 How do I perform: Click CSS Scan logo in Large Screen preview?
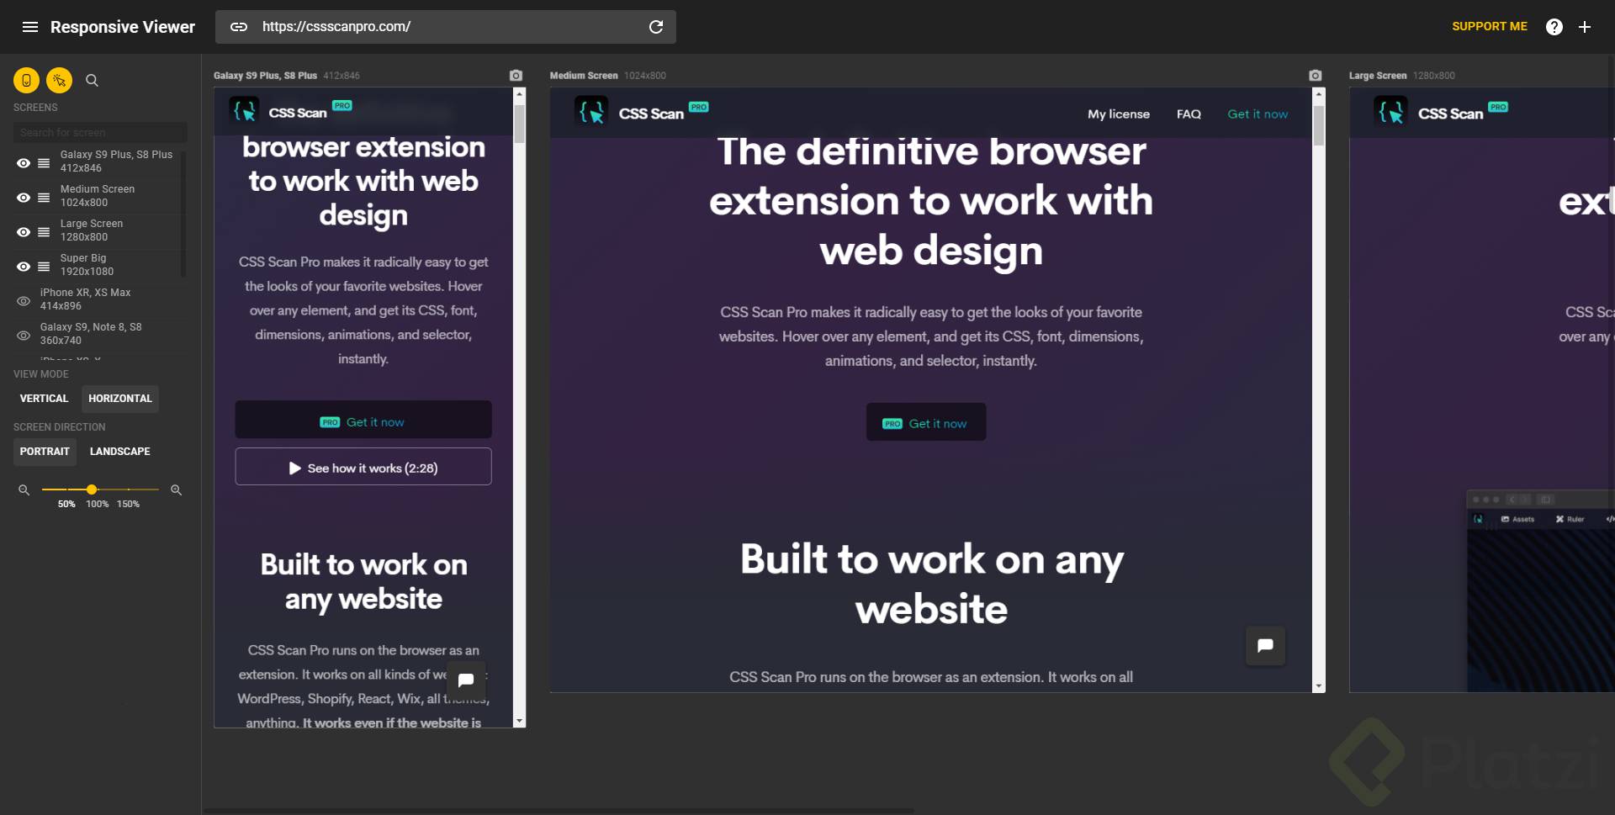pyautogui.click(x=1441, y=112)
